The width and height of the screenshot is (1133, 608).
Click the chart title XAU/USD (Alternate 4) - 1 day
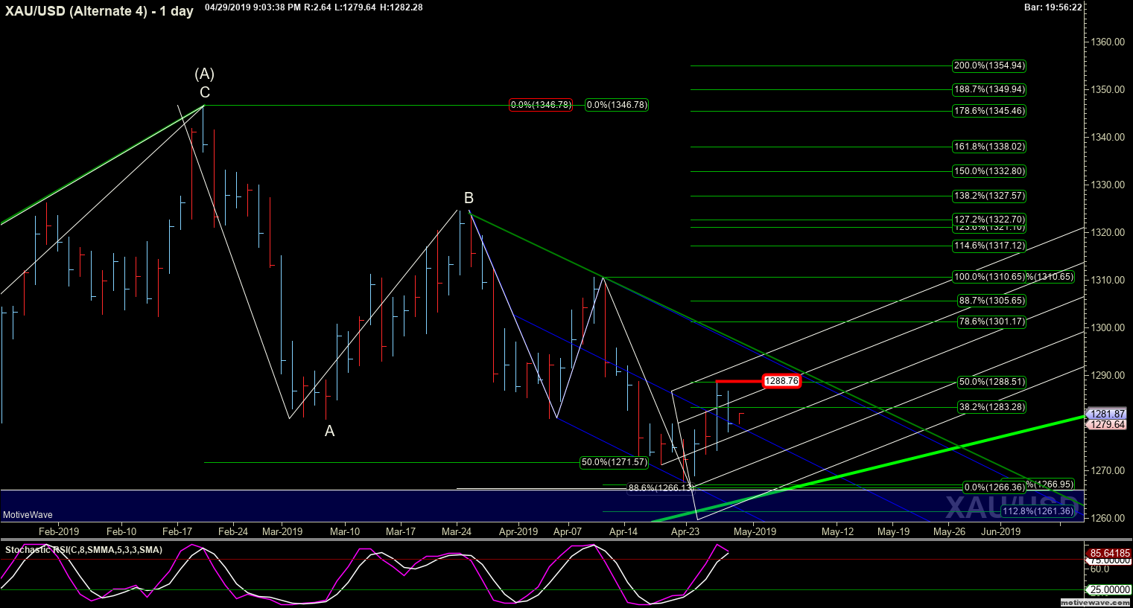tap(98, 11)
